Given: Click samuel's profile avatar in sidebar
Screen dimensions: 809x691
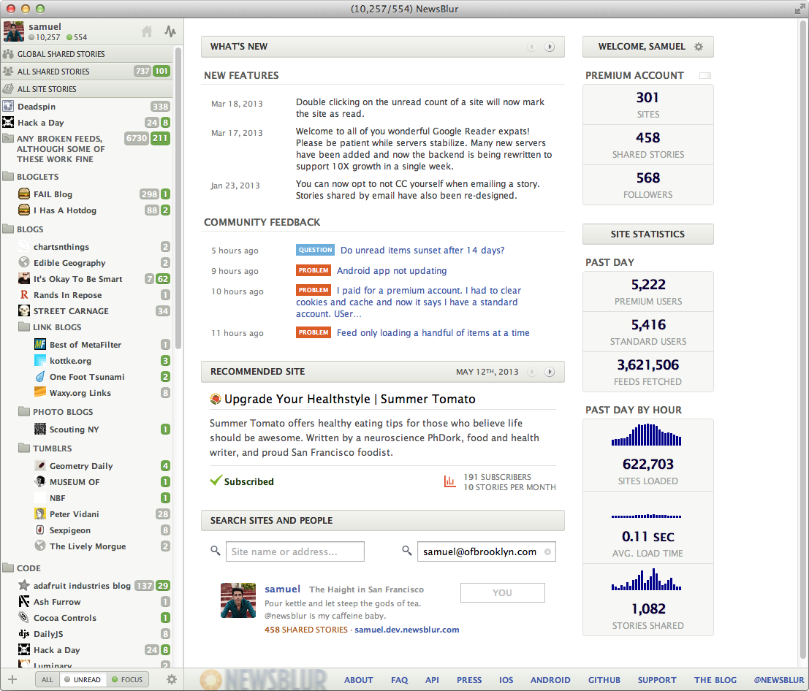Looking at the screenshot, I should 13,31.
